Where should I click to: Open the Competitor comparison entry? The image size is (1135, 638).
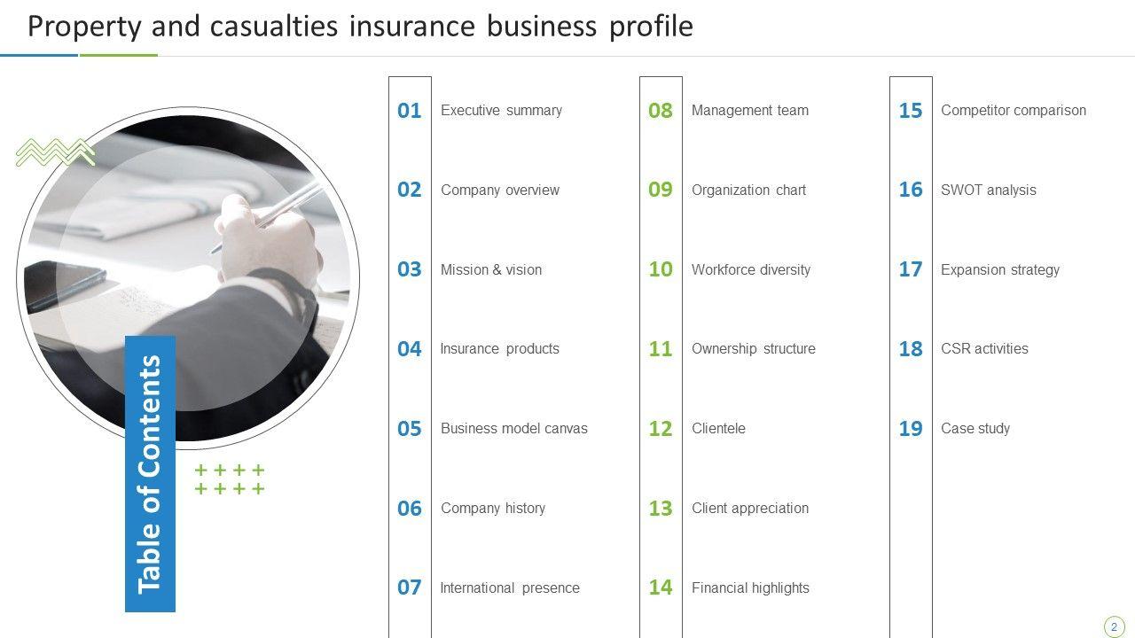point(1013,111)
